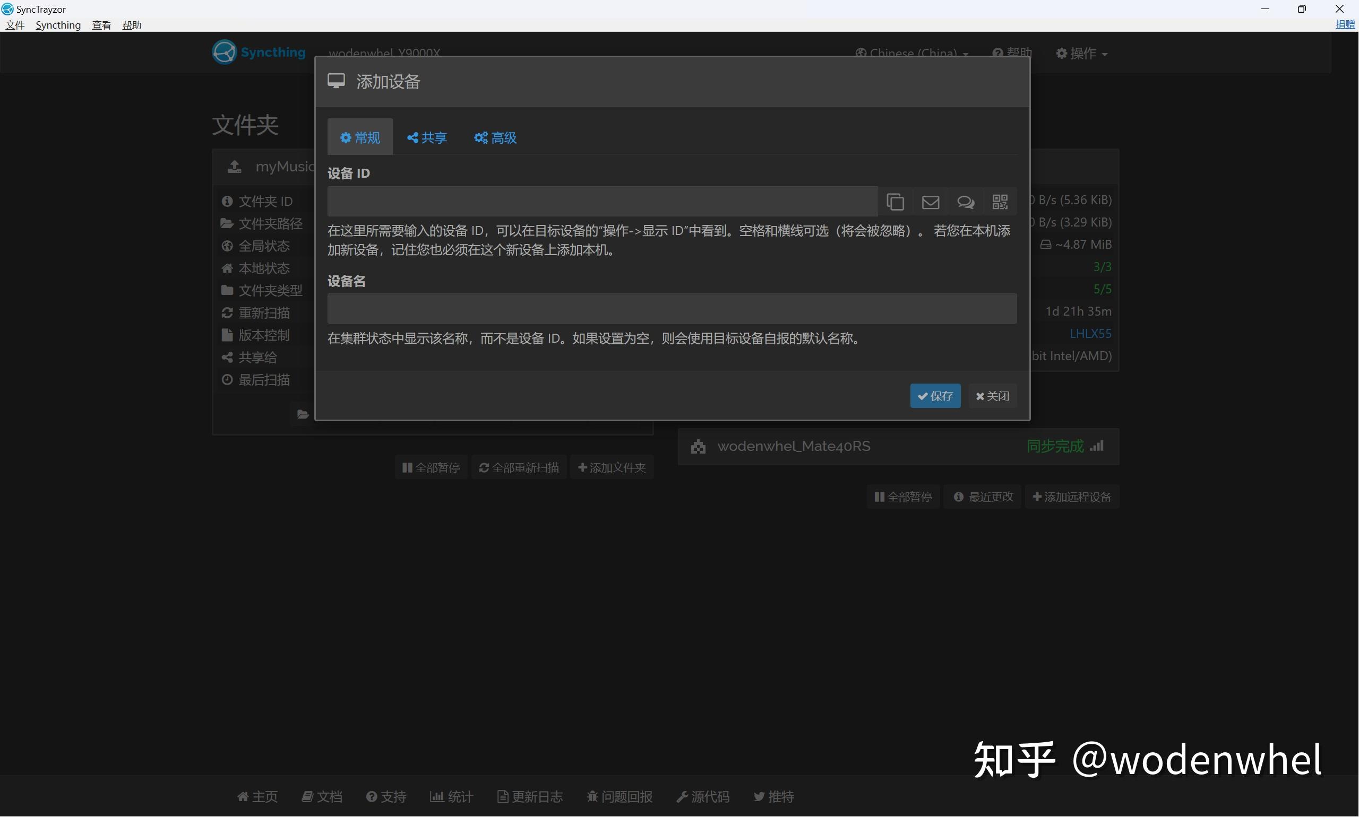
Task: Send the device ID by email
Action: (930, 202)
